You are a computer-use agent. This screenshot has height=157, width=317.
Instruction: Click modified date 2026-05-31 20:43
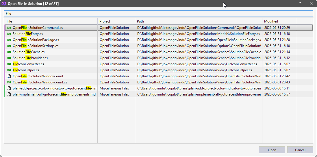tap(277, 82)
